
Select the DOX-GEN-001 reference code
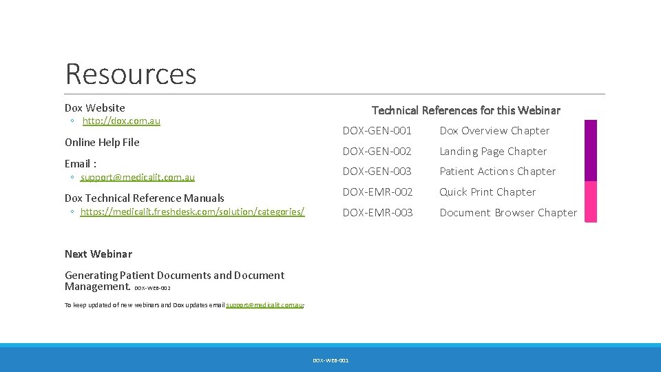click(x=377, y=131)
